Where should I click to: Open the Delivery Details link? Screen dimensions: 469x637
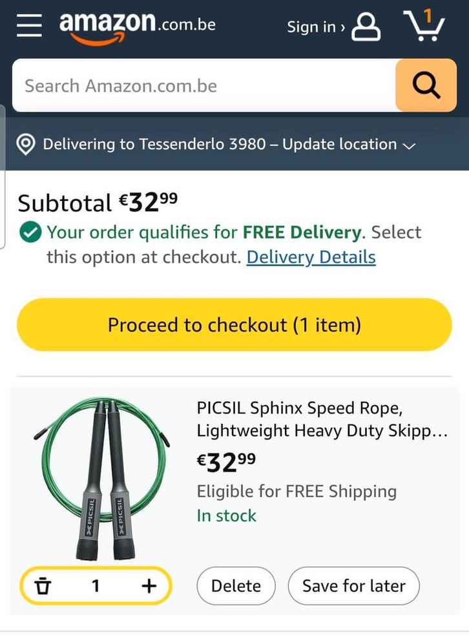(x=311, y=257)
